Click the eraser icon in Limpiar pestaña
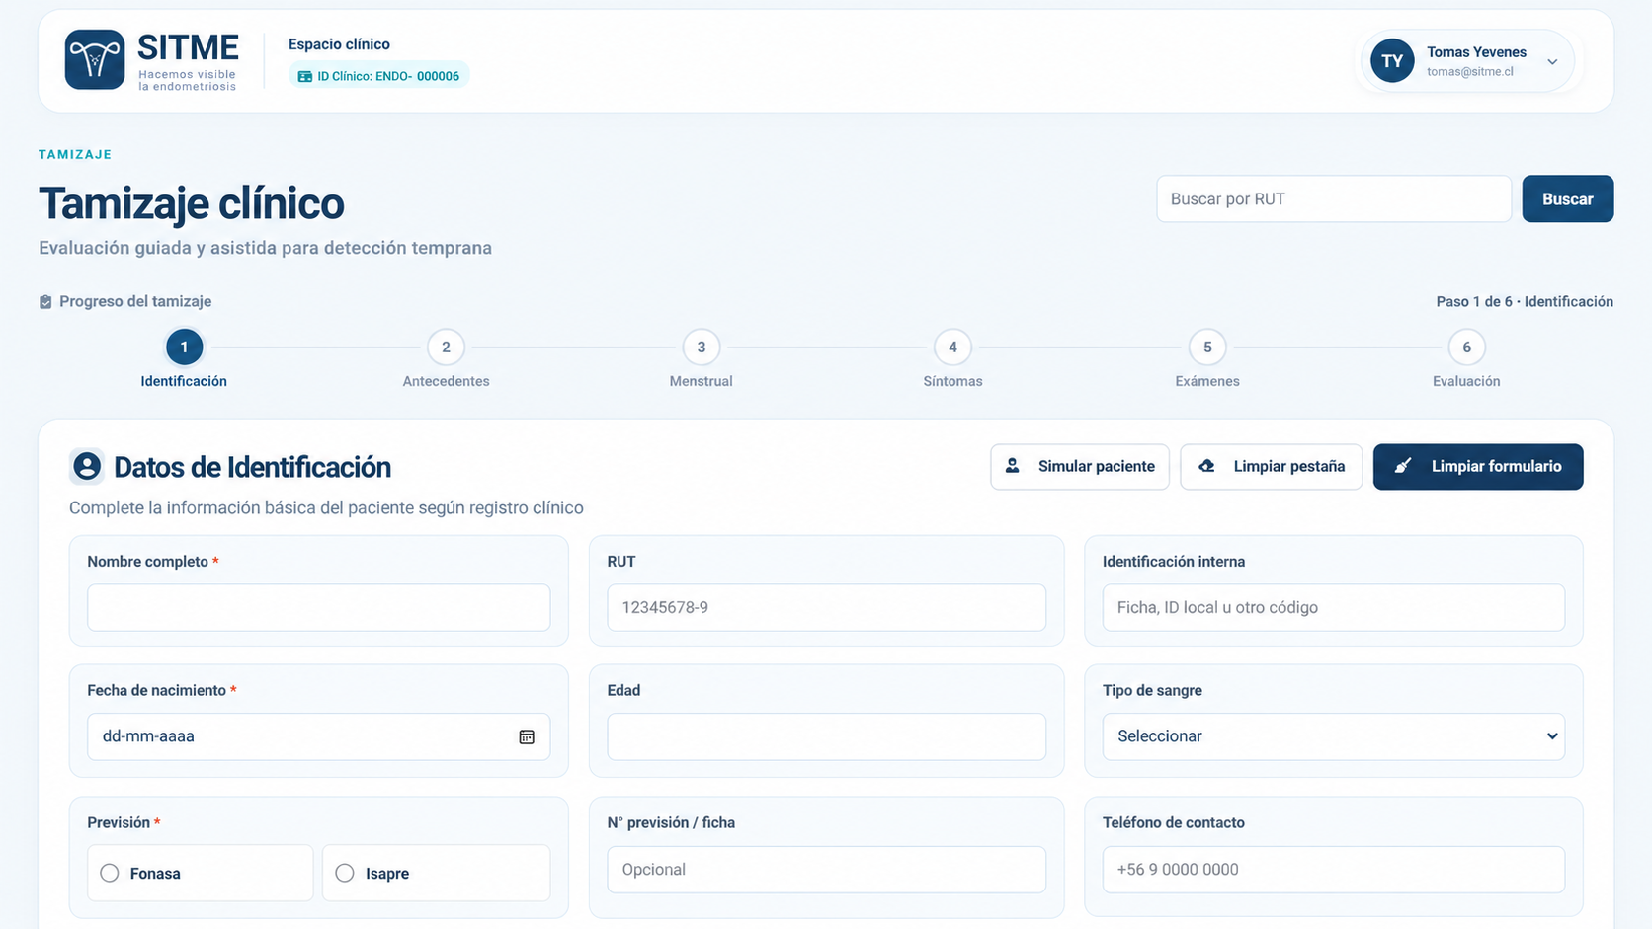The image size is (1652, 929). click(x=1207, y=466)
